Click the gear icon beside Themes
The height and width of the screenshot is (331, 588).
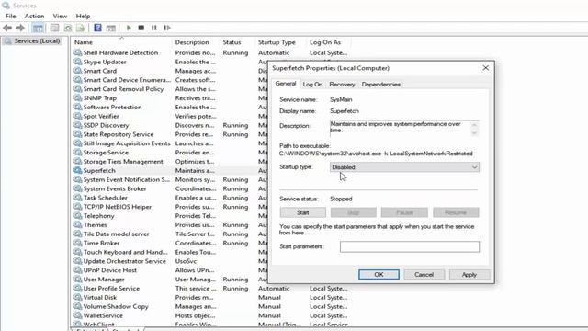pyautogui.click(x=77, y=224)
